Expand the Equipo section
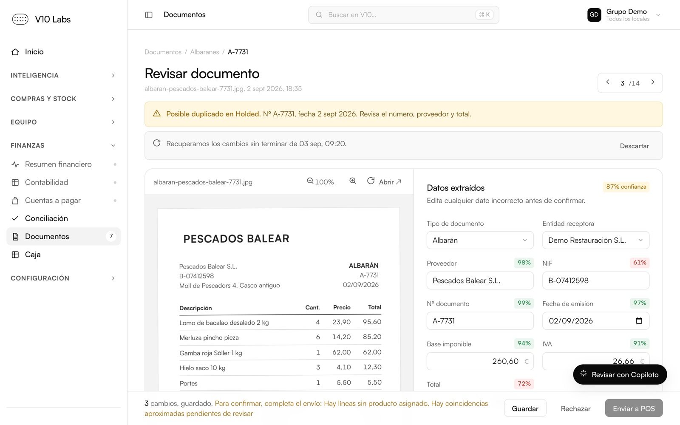Screen dimensions: 680x425 pyautogui.click(x=63, y=122)
